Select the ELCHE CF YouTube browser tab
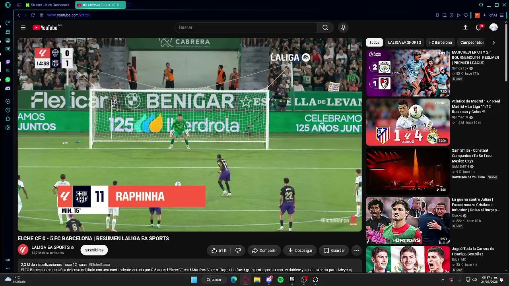Image resolution: width=509 pixels, height=286 pixels. coord(100,5)
